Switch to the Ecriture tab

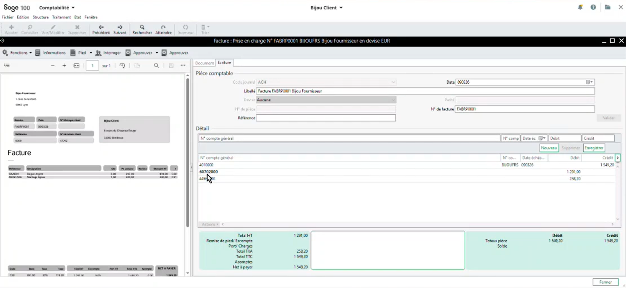coord(224,62)
